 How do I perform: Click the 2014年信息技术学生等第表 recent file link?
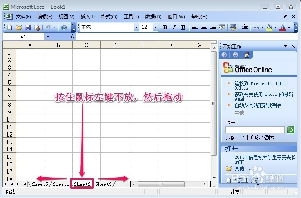(265, 160)
